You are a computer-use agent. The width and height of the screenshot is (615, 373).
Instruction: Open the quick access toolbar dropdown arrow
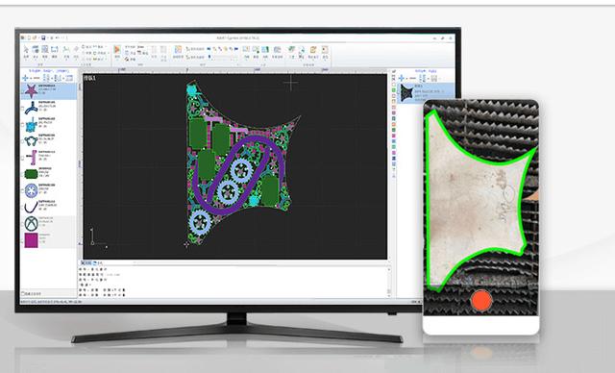point(66,38)
